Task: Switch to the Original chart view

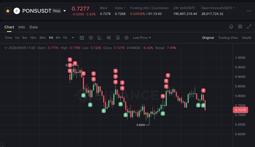Action: click(x=208, y=38)
